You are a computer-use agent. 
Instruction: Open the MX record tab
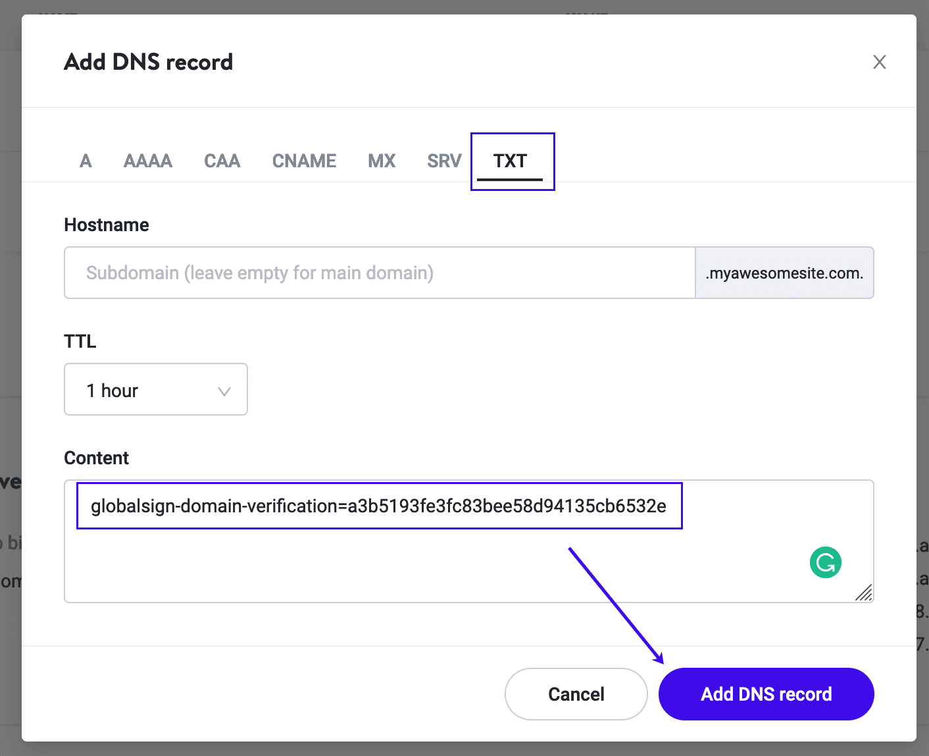pyautogui.click(x=382, y=161)
